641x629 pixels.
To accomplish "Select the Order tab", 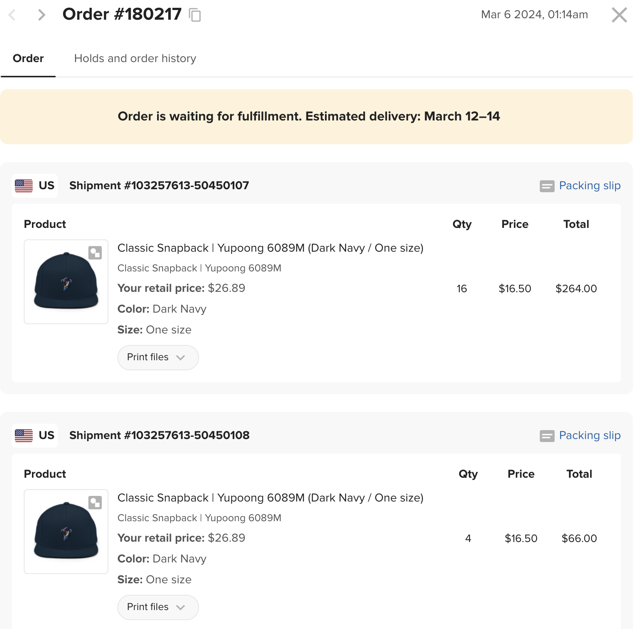I will [x=28, y=58].
